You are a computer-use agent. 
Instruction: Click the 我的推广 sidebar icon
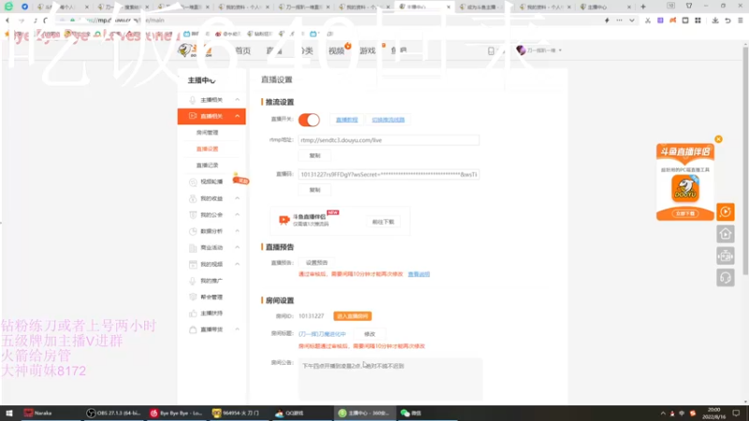click(193, 281)
